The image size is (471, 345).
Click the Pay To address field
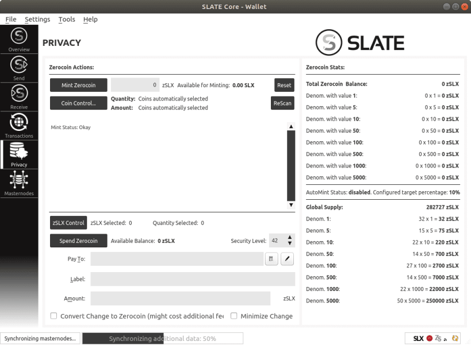177,259
